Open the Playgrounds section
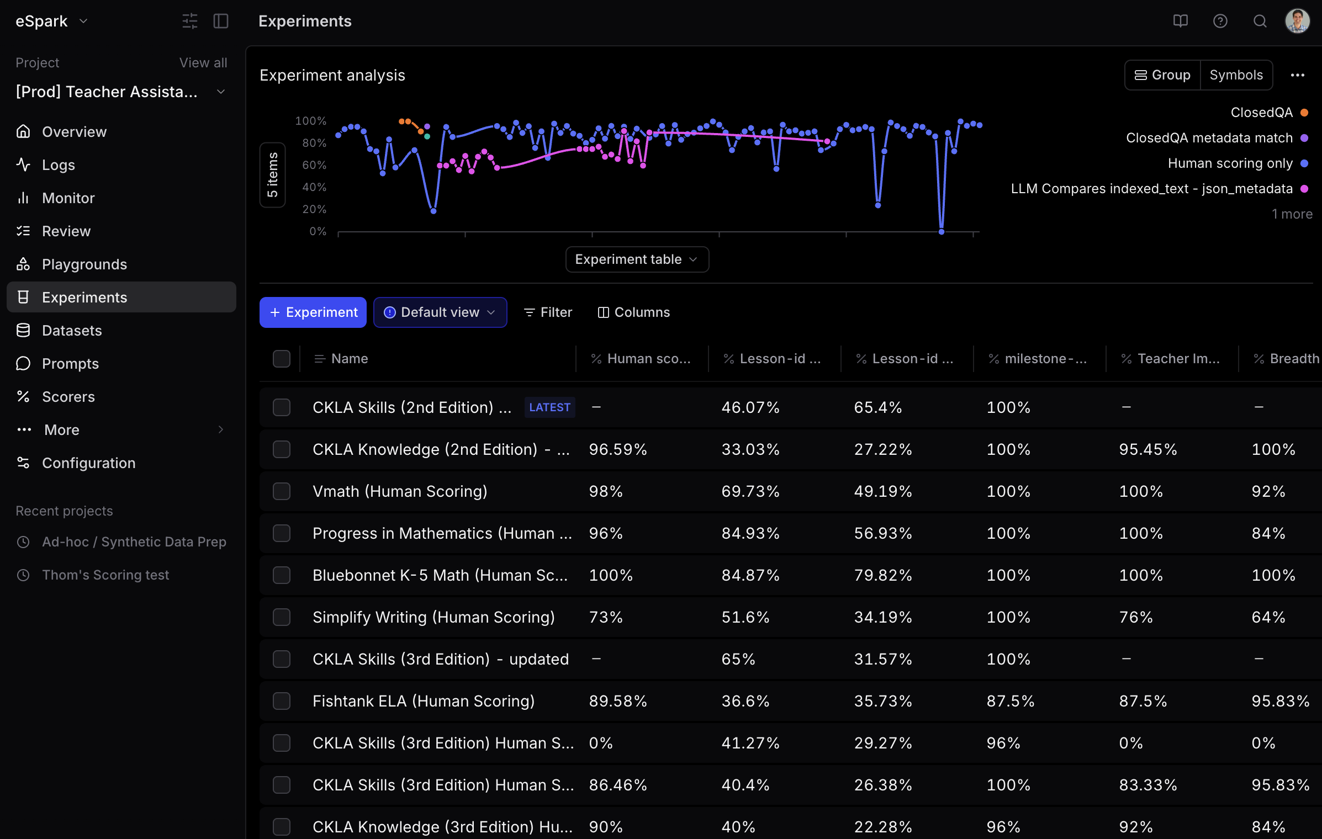 point(84,264)
